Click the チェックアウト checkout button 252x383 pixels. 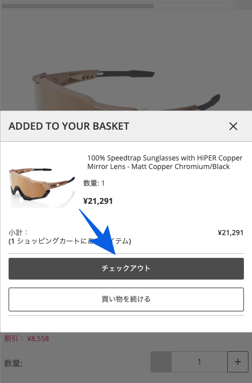126,268
